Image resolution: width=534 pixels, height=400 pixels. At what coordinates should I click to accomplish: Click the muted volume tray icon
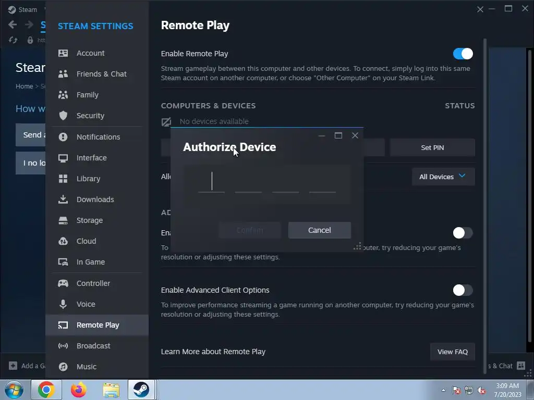point(481,391)
